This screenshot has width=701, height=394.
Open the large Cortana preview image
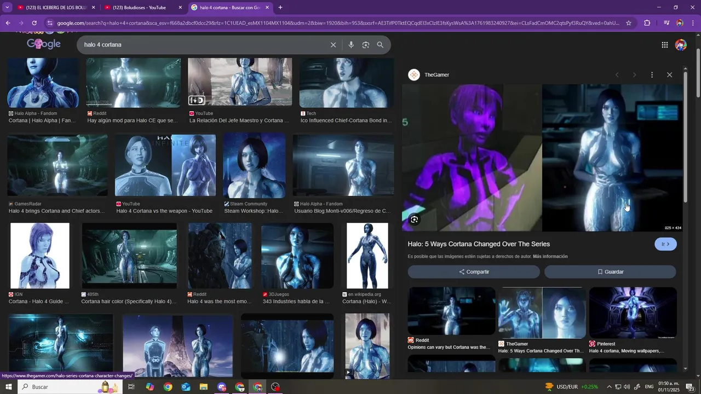pos(542,158)
